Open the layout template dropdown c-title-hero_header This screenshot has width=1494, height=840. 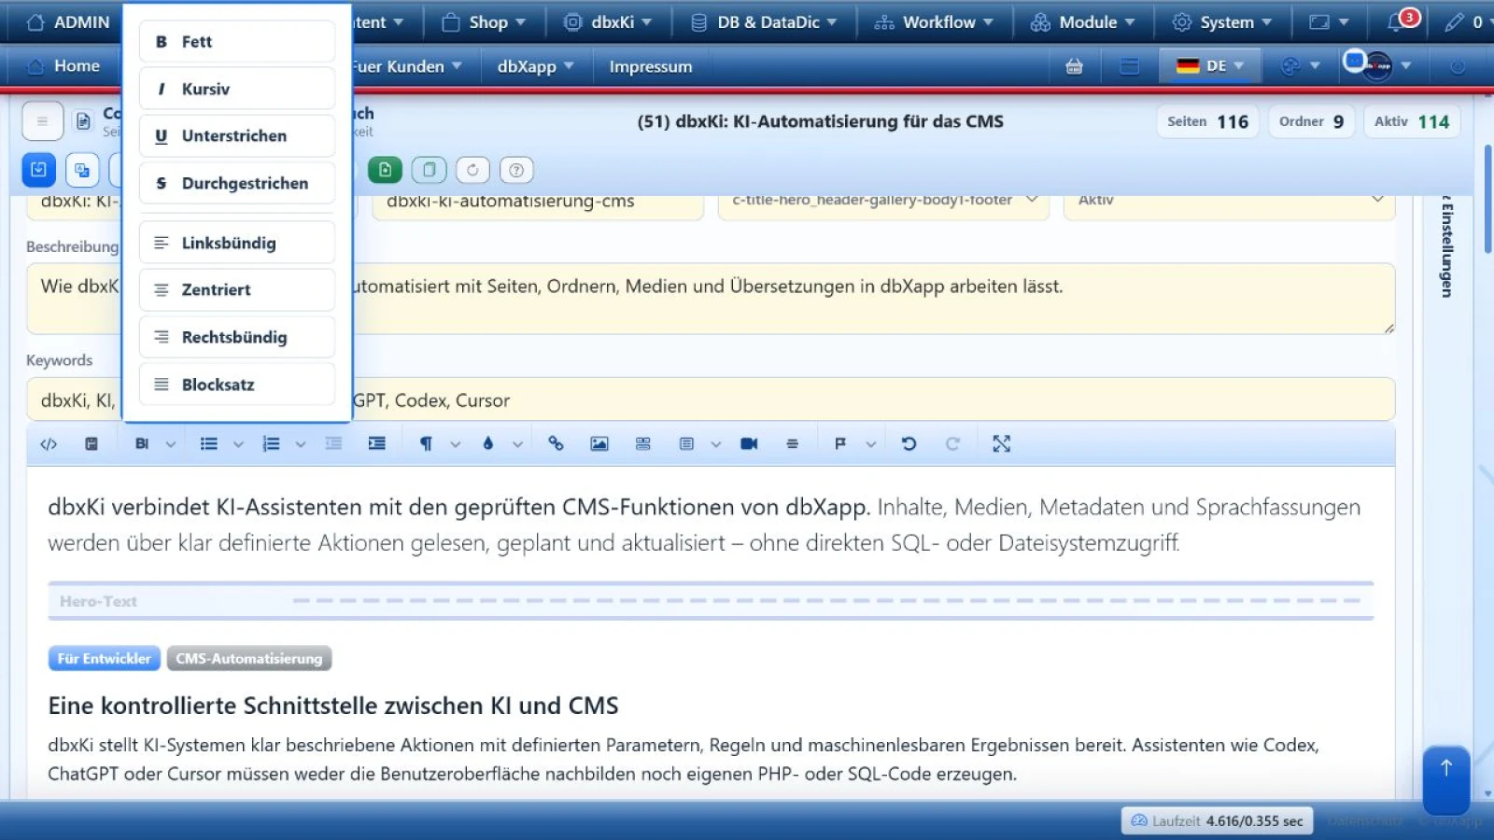(x=884, y=202)
